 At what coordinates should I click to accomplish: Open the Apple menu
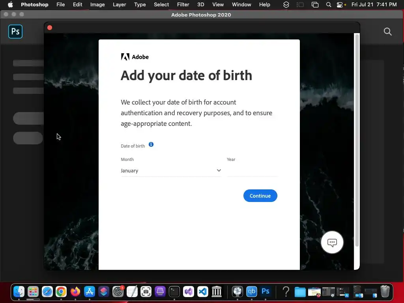(10, 5)
